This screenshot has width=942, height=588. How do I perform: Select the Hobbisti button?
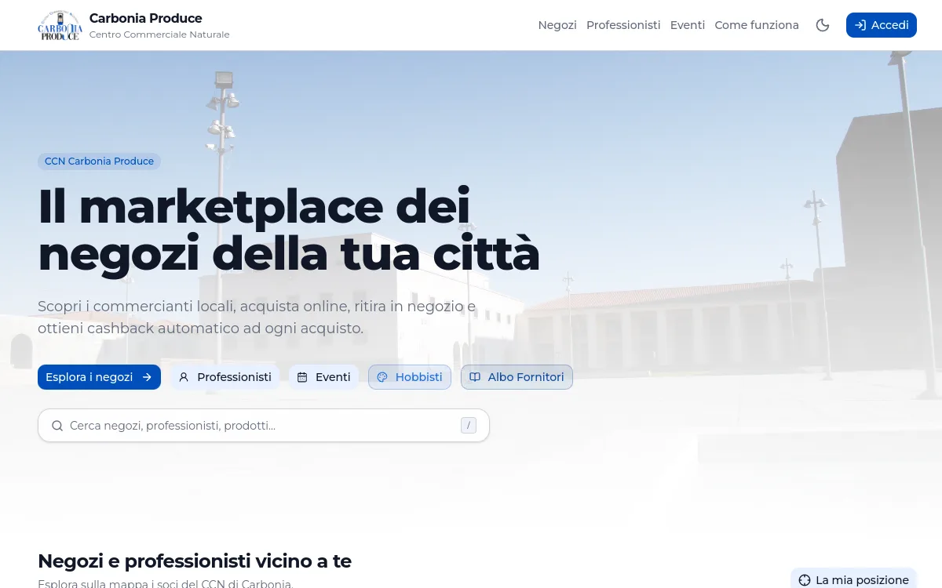coord(410,377)
